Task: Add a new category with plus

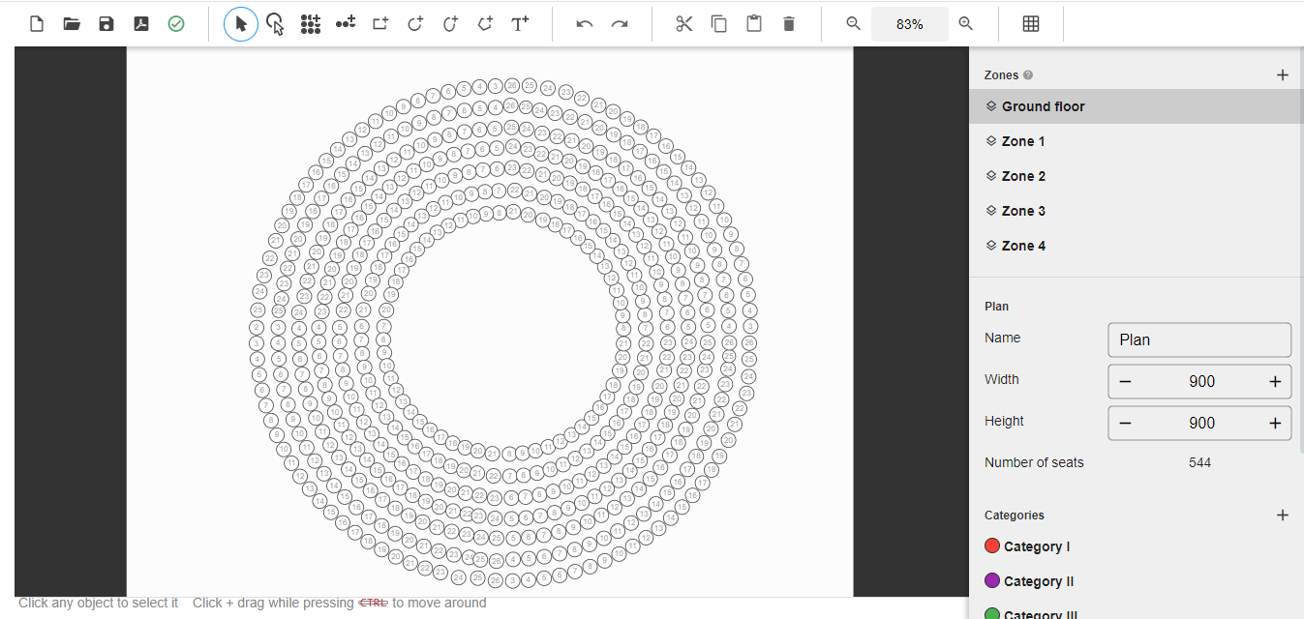Action: coord(1283,515)
